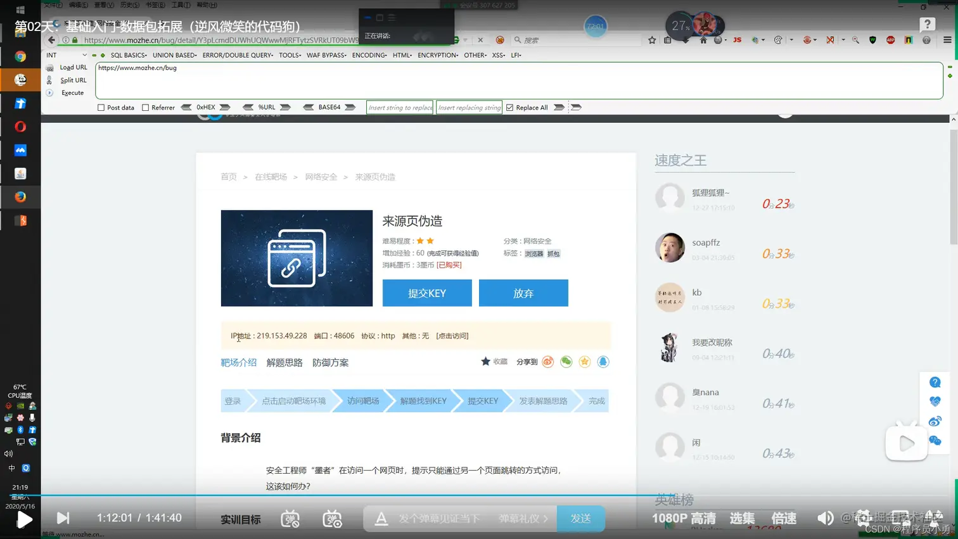Screen dimensions: 958x539
Task: Open ENCRYPTION menu in HackBar
Action: point(438,55)
